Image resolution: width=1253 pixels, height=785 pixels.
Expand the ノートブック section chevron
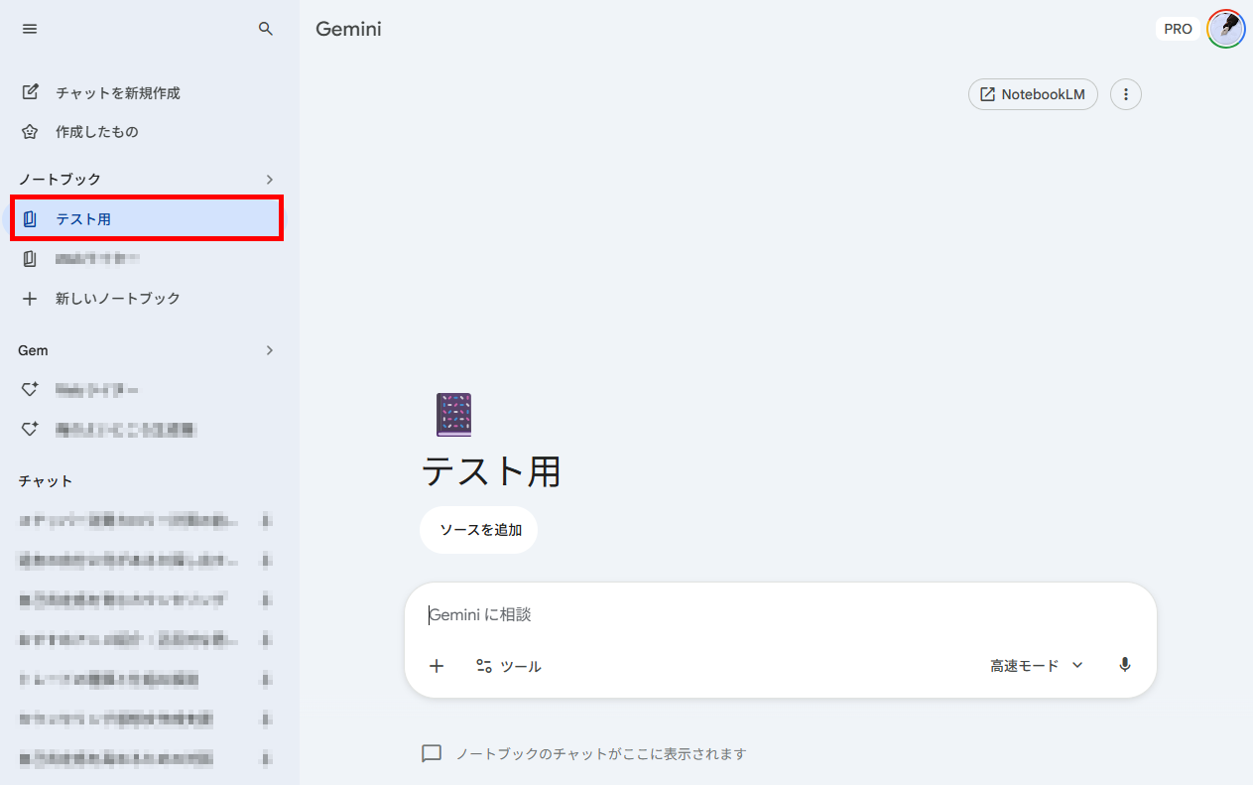(x=270, y=179)
